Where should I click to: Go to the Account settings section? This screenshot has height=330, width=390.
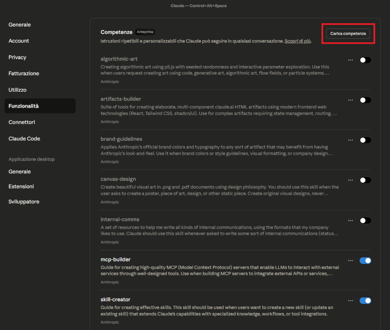[19, 41]
